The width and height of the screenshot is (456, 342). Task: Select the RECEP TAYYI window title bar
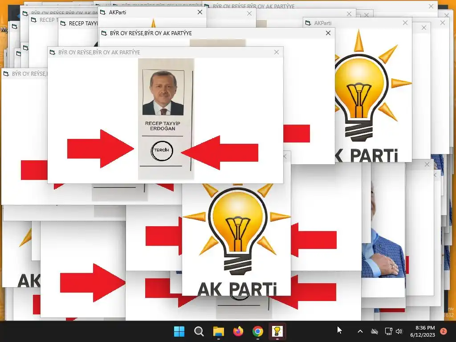[78, 23]
